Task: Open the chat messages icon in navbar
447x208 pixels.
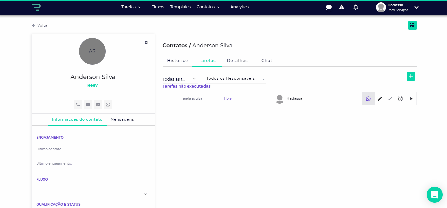Action: pyautogui.click(x=329, y=7)
